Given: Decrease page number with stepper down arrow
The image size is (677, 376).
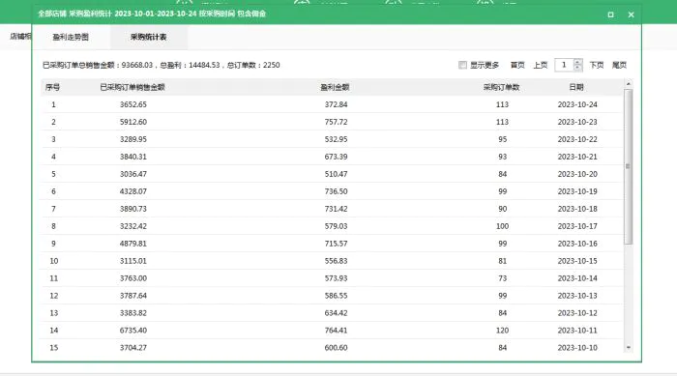Looking at the screenshot, I should click(578, 68).
